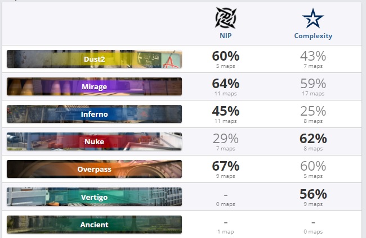Select NIP's 67% Overpass win rate
The height and width of the screenshot is (238, 366).
point(225,166)
